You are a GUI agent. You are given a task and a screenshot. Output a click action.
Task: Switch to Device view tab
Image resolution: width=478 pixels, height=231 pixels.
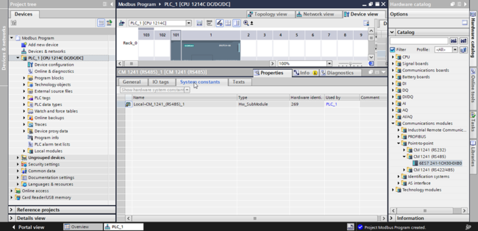pyautogui.click(x=364, y=14)
